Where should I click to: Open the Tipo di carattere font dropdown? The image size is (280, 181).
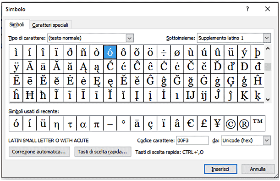[x=130, y=38]
